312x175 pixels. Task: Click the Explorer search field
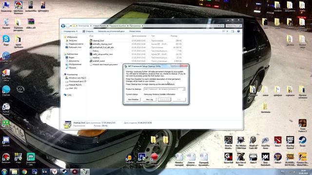click(x=234, y=26)
